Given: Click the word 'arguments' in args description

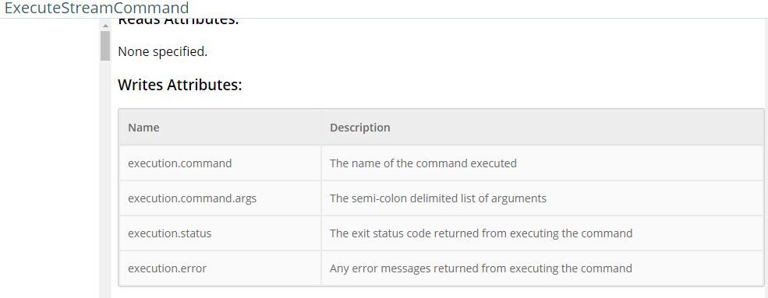Looking at the screenshot, I should pos(522,199).
